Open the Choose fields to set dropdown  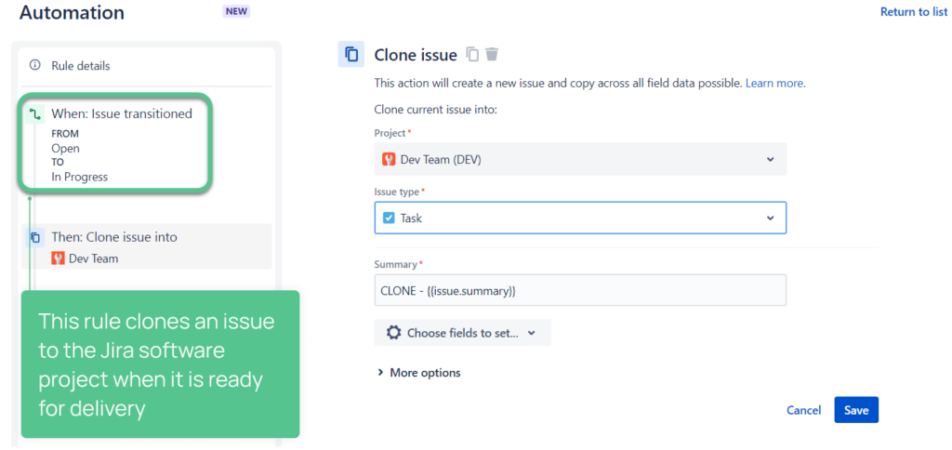[463, 333]
